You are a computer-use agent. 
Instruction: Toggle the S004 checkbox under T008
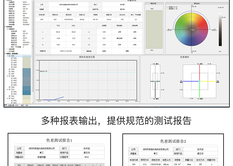point(12,85)
